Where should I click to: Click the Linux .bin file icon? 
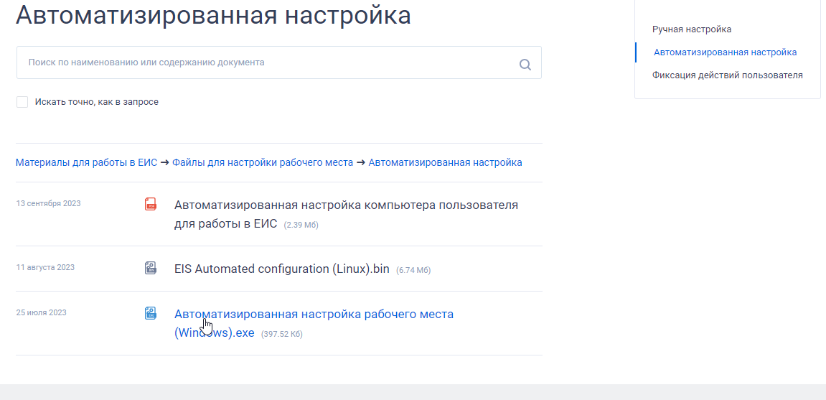click(150, 269)
